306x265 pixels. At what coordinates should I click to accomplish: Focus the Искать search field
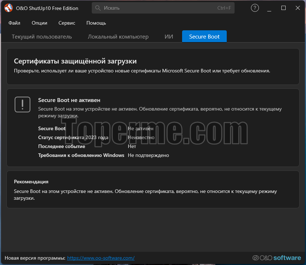pyautogui.click(x=163, y=8)
